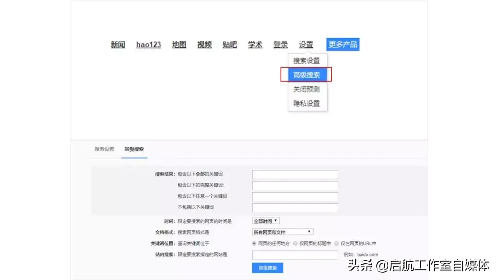Click the 更多产品 button
Screen dimensions: 498x280
coord(343,44)
